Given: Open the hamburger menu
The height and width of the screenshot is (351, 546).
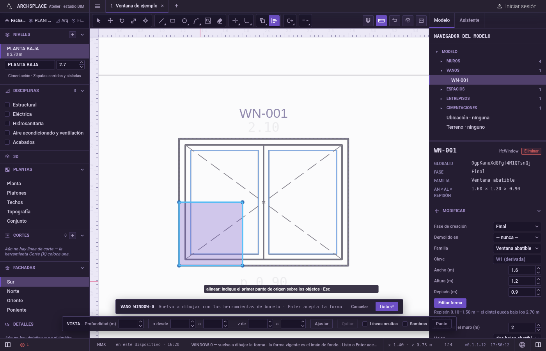Looking at the screenshot, I should (x=97, y=6).
